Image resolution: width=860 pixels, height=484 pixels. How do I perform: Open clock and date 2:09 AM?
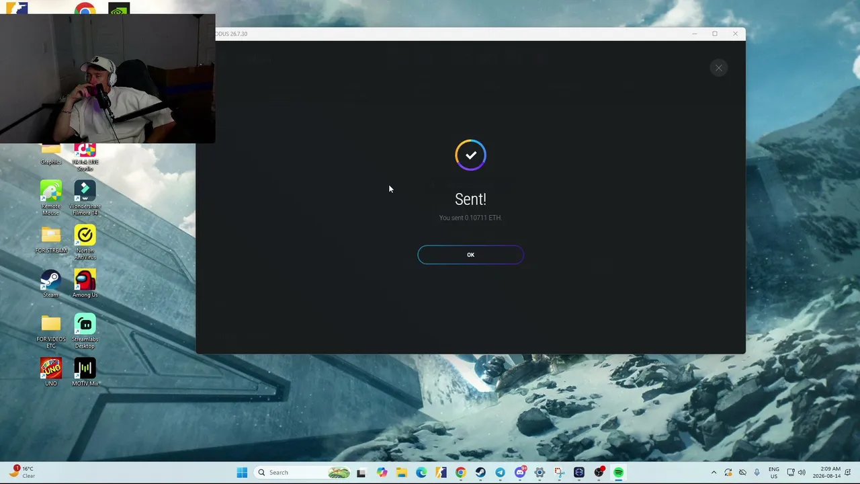point(828,473)
